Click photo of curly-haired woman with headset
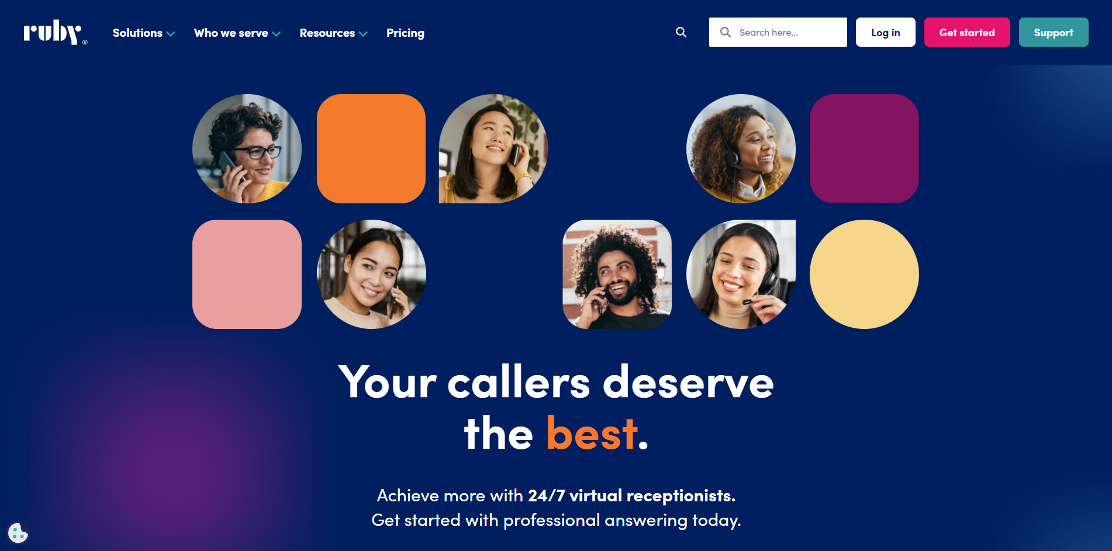 click(741, 148)
